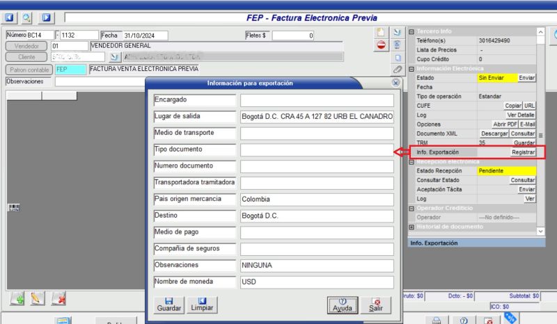Expand the Historial de documento section
Image resolution: width=557 pixels, height=324 pixels.
(411, 227)
